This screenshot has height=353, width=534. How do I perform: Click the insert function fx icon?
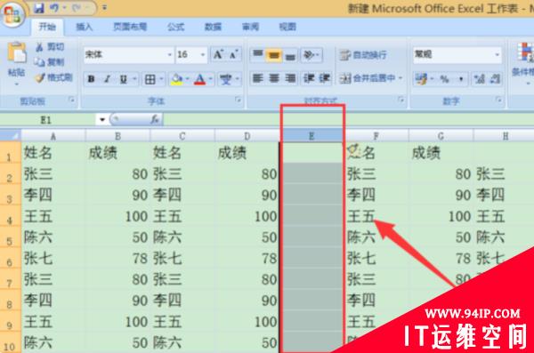155,119
